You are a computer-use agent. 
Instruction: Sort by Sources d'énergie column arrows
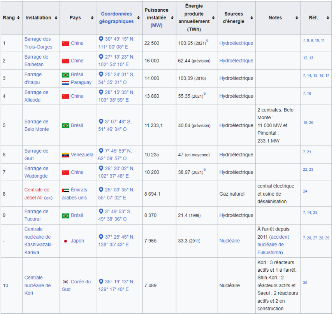[252, 18]
